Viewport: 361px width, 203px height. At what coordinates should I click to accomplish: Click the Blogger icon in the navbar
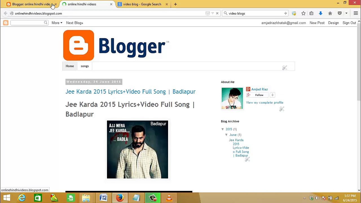click(x=6, y=23)
